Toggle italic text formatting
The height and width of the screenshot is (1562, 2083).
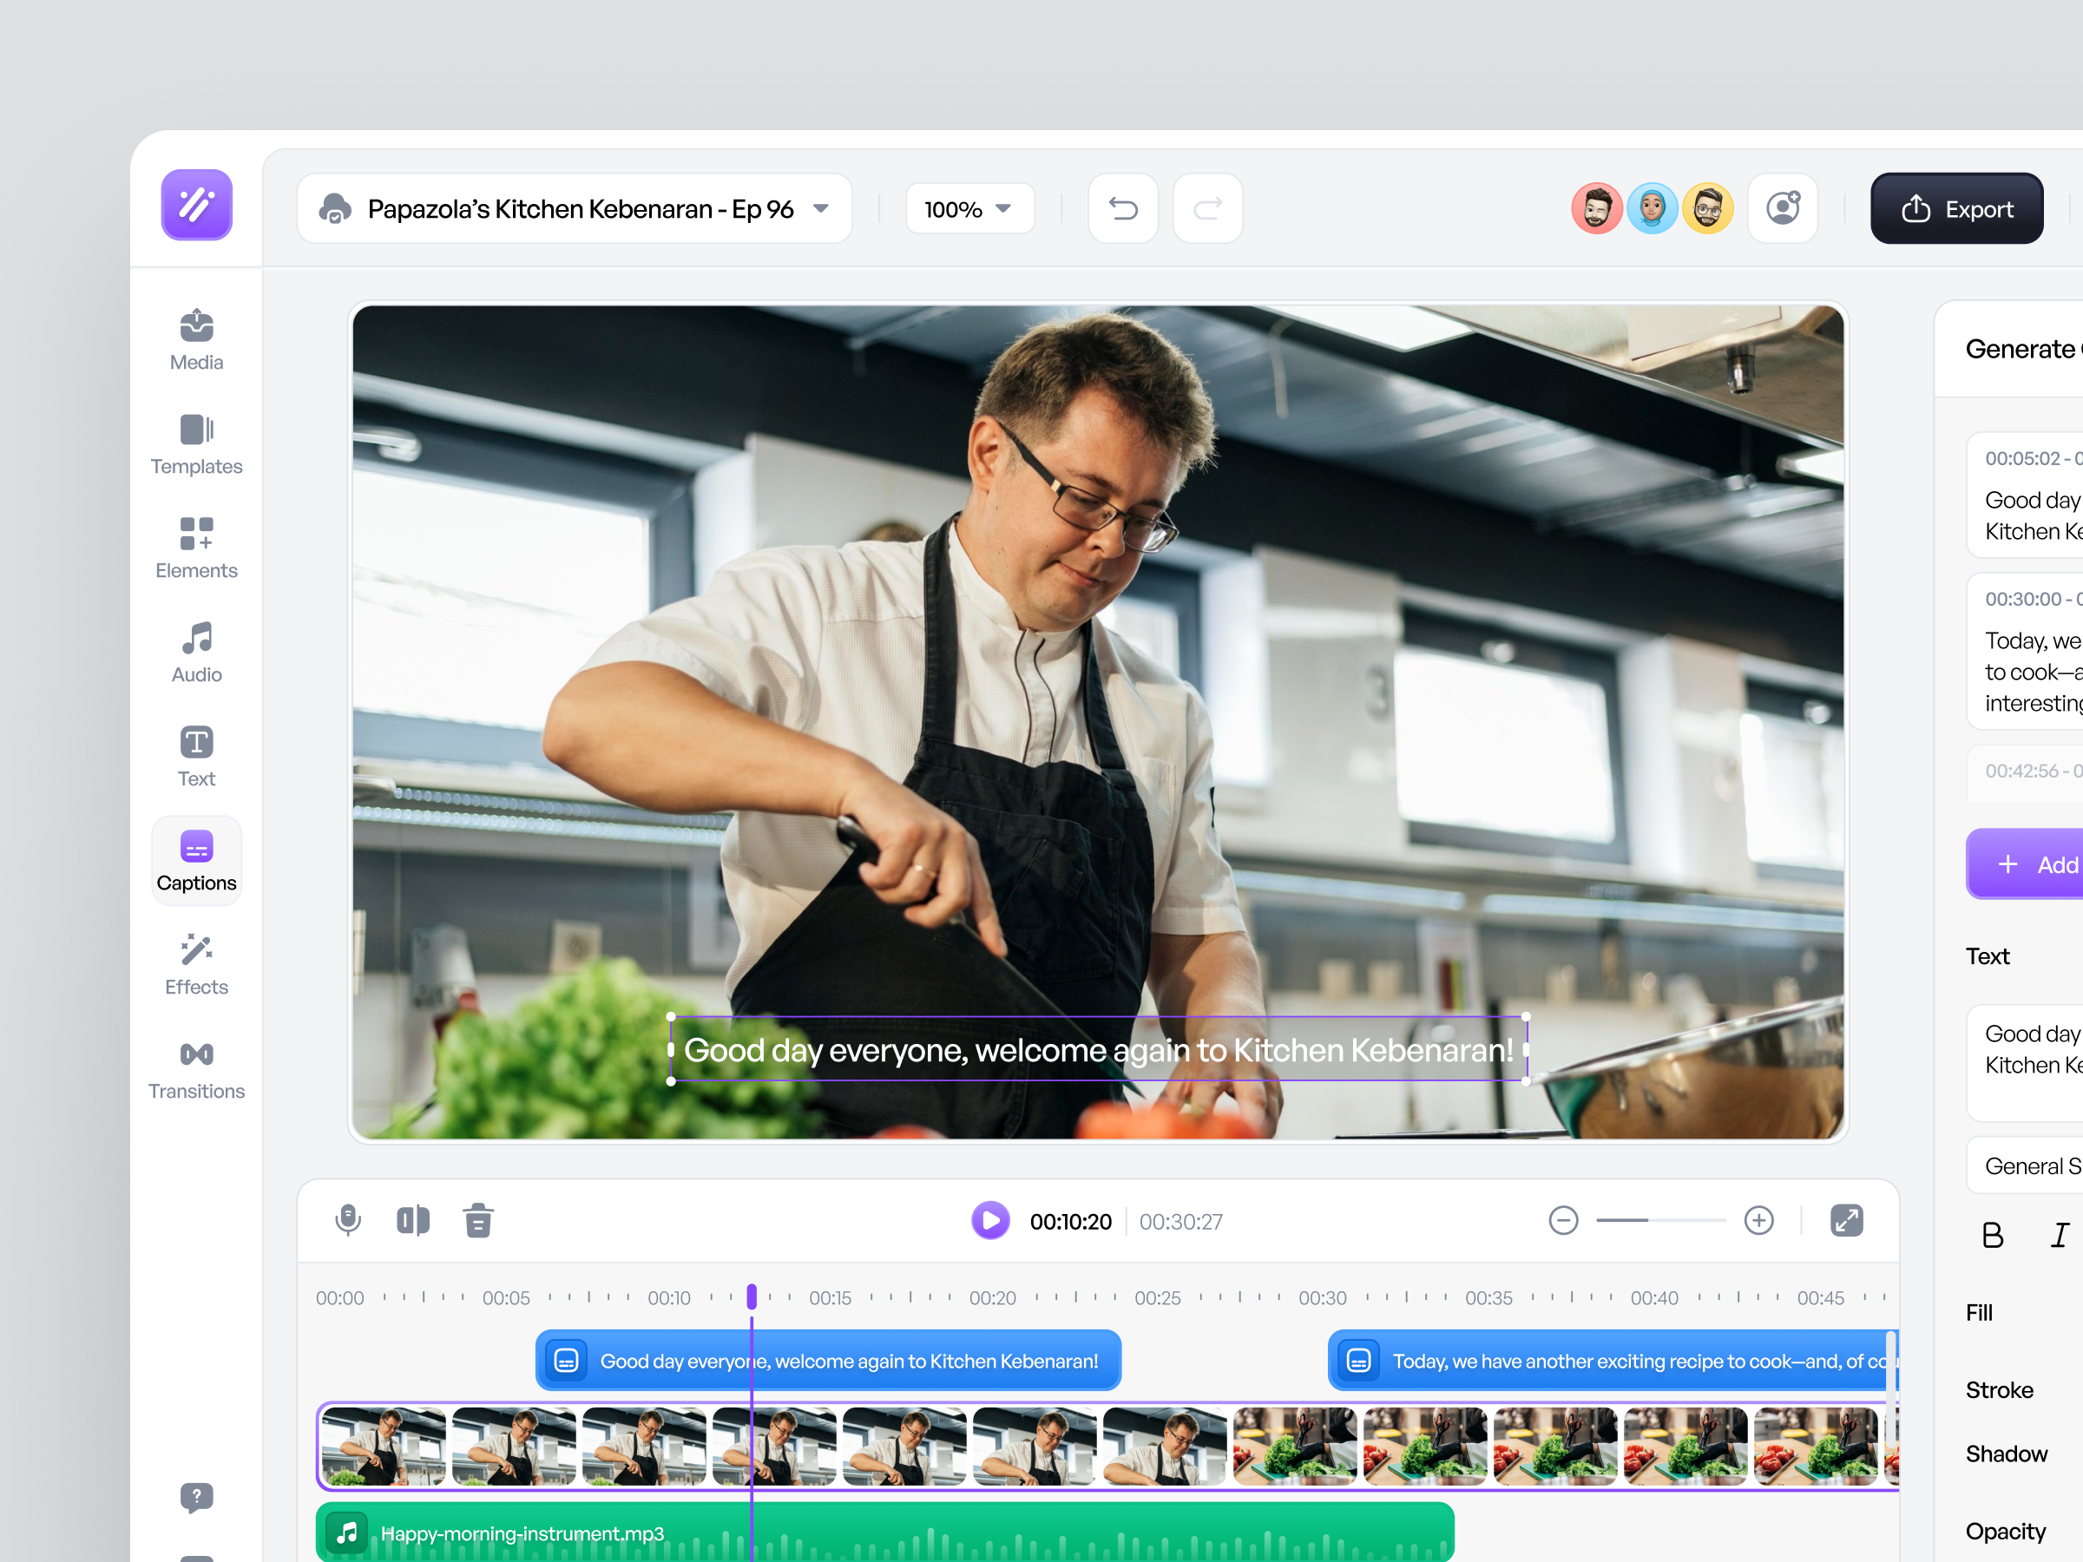(2060, 1234)
